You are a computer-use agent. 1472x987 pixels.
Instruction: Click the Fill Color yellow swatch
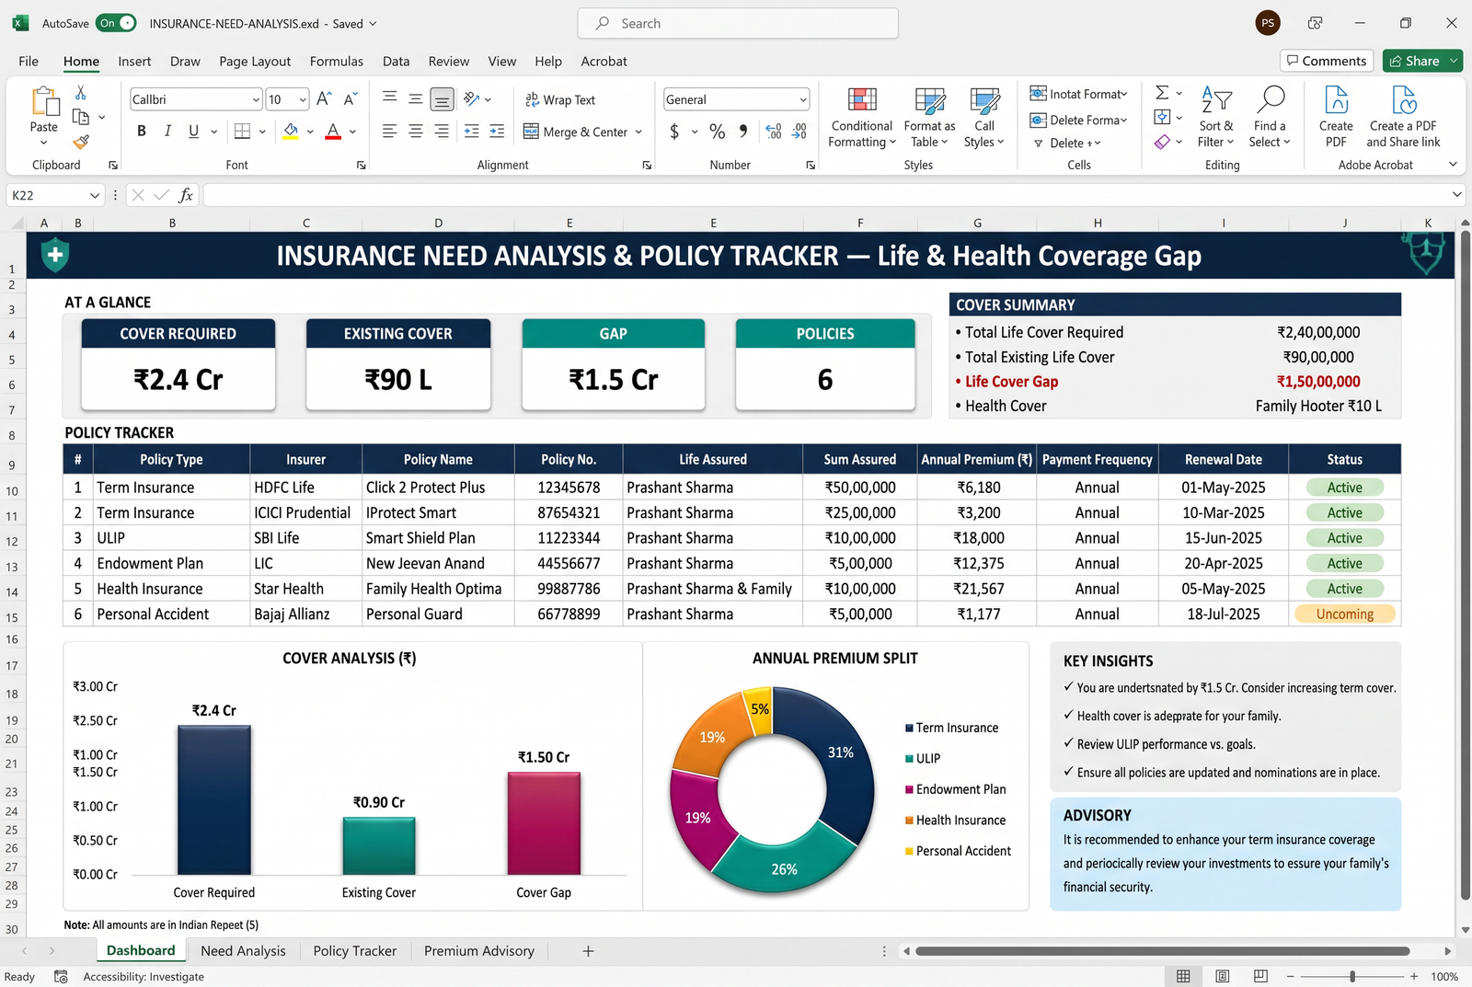[x=291, y=132]
